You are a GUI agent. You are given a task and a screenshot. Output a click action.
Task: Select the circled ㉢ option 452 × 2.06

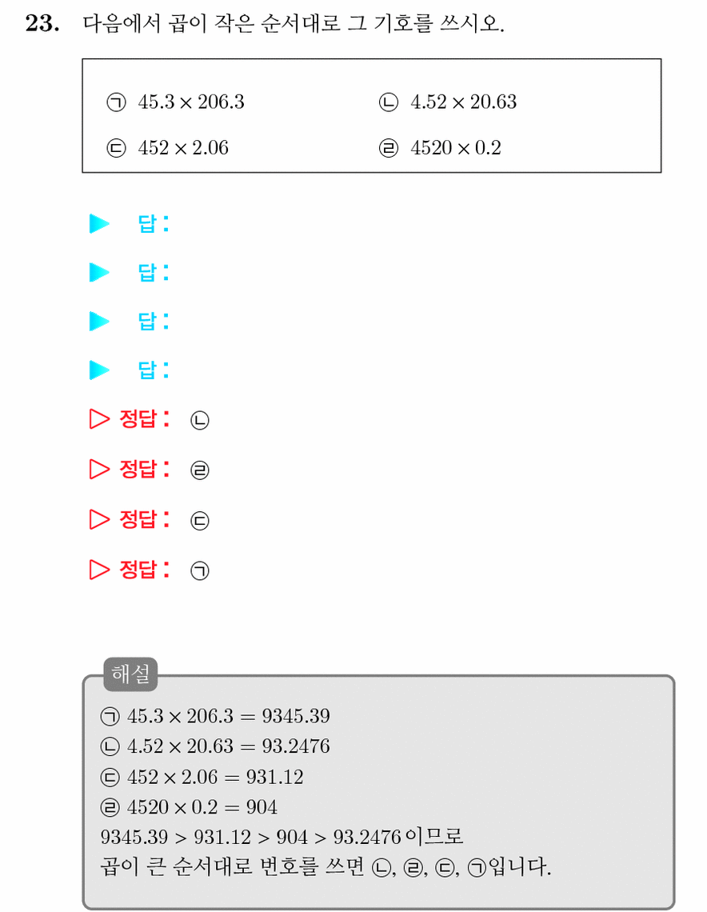click(x=167, y=148)
